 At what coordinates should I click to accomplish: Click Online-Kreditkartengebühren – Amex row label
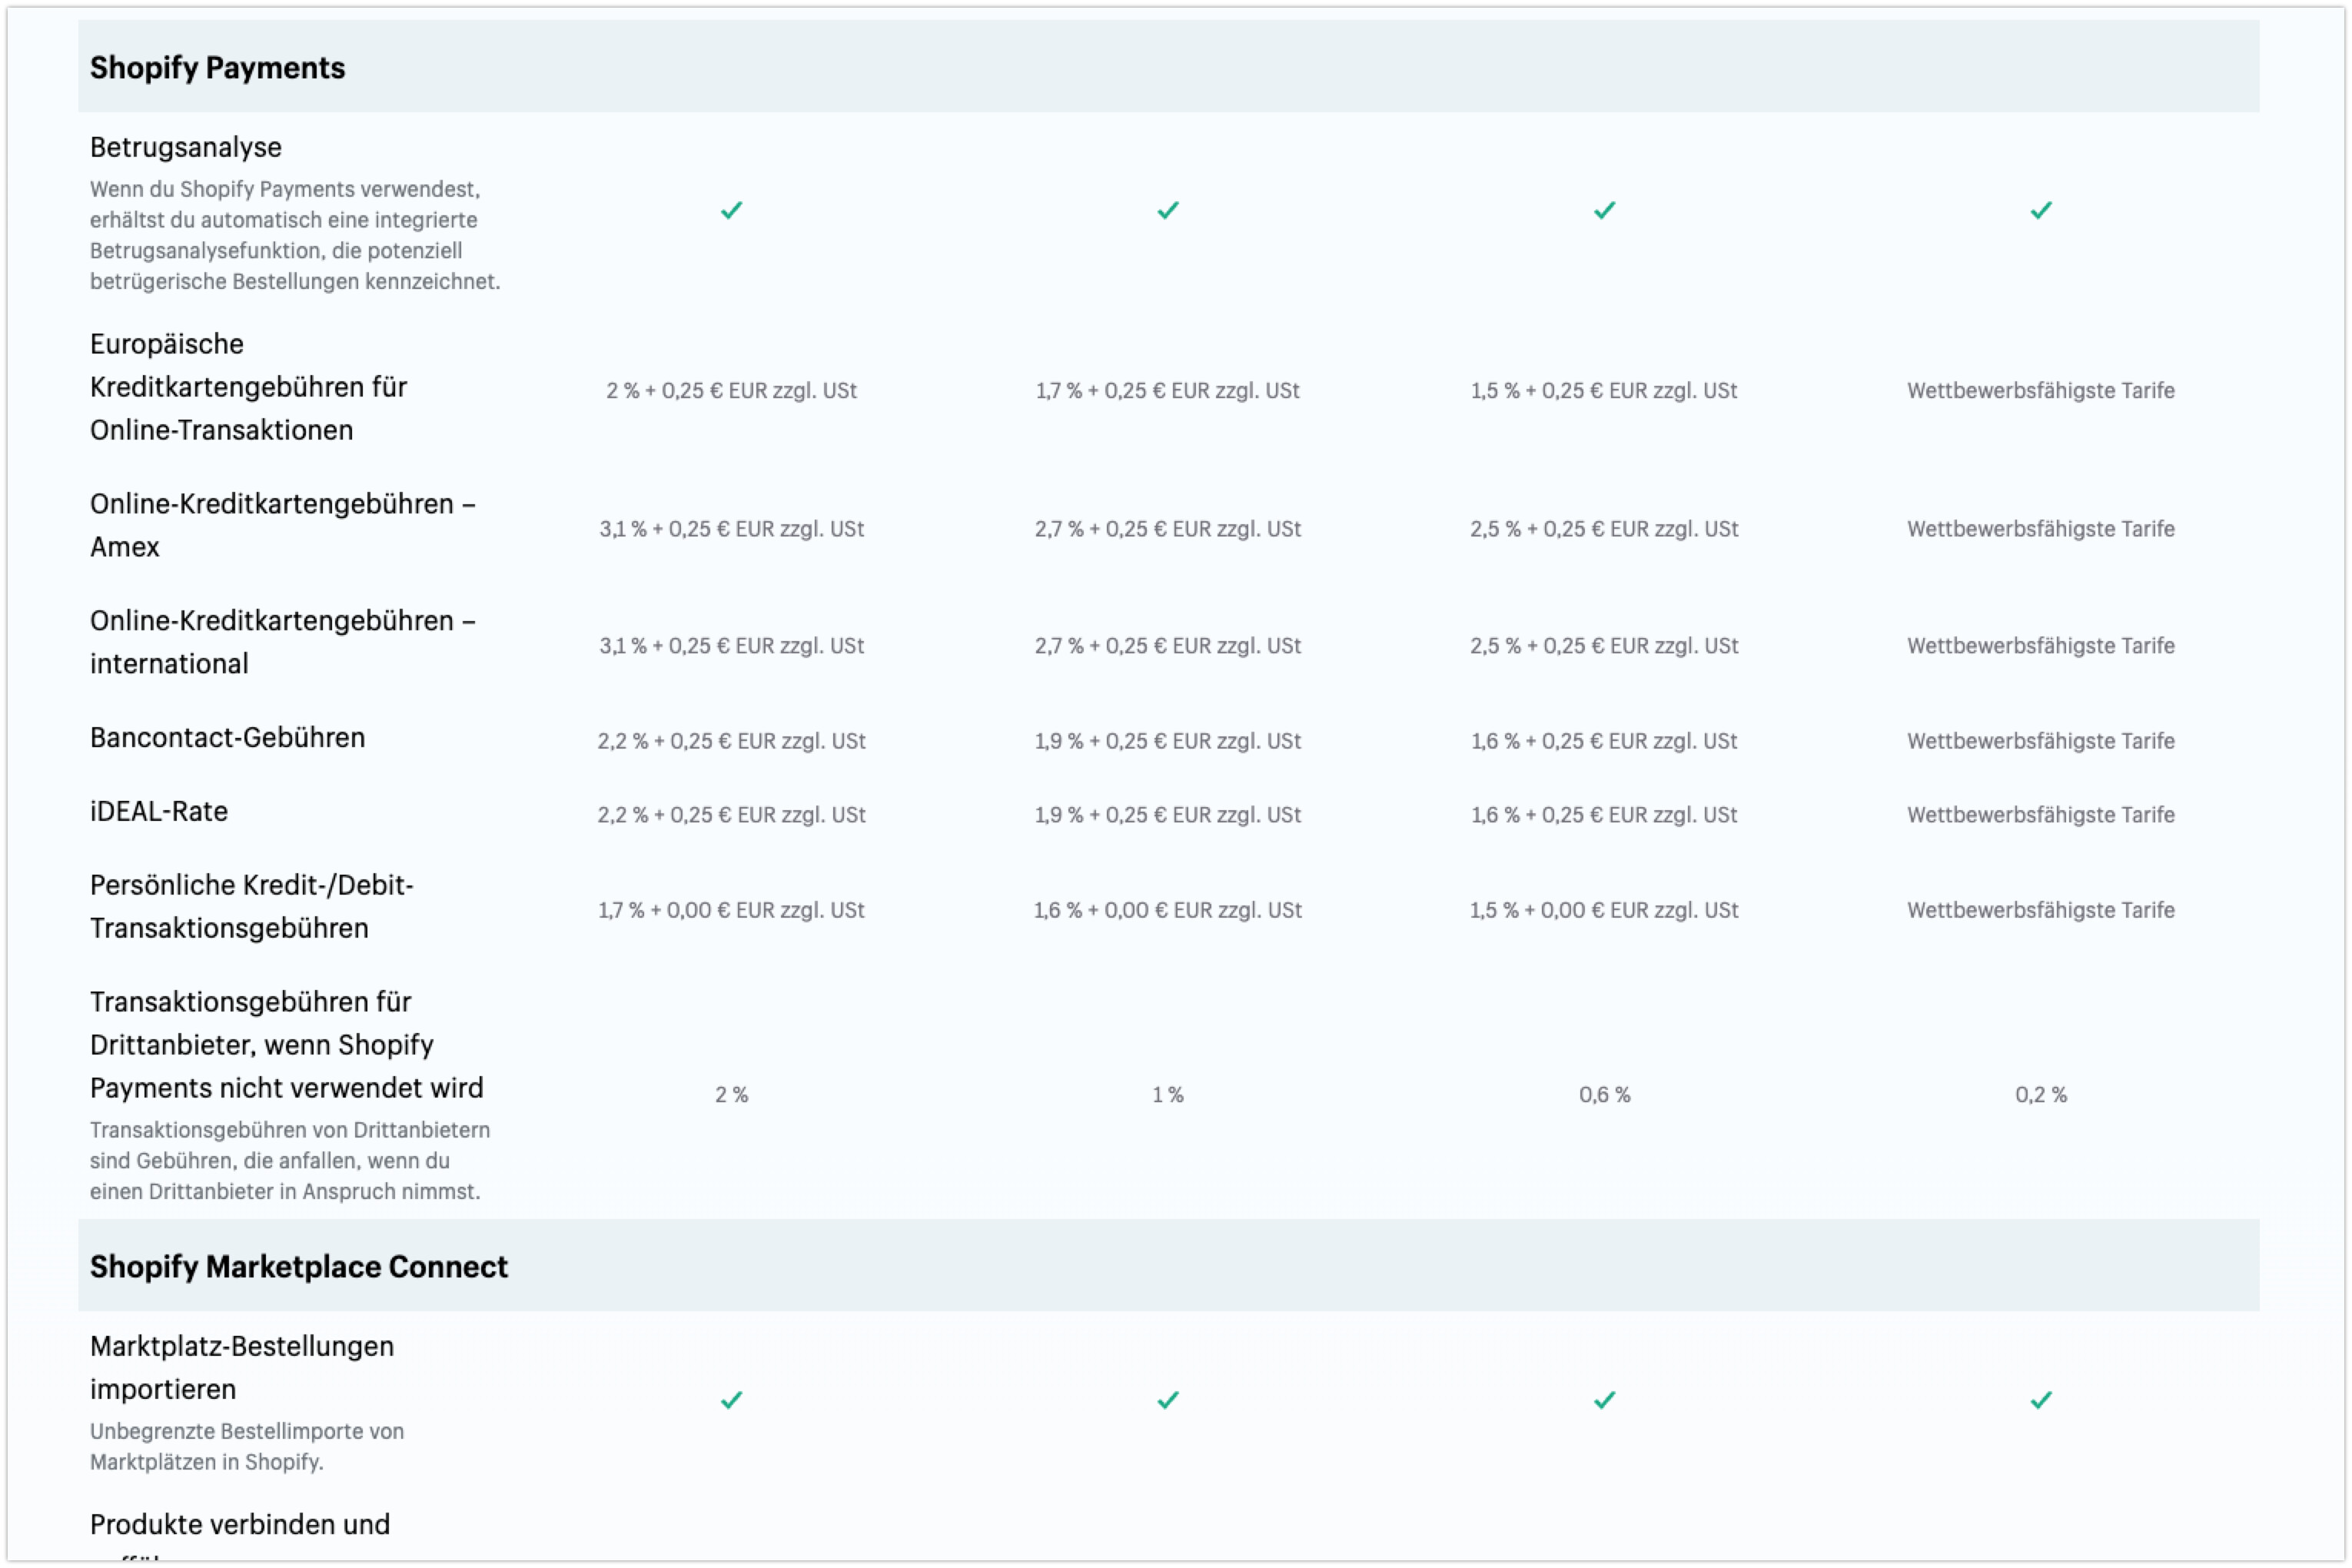(282, 525)
